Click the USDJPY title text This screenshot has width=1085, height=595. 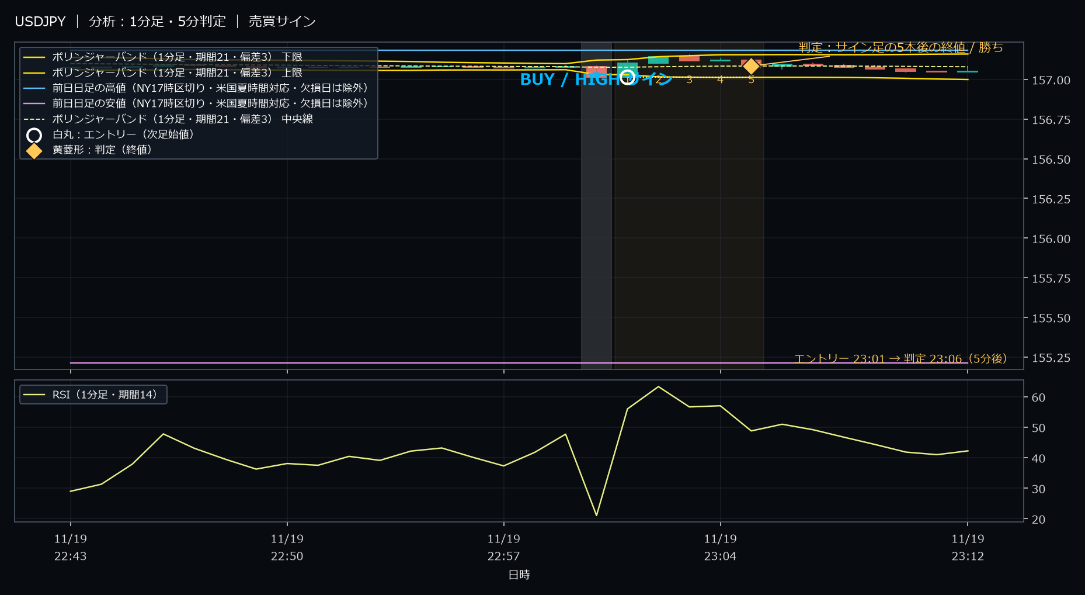coord(40,22)
